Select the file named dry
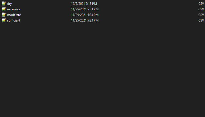Viewport: 205px width, 117px height. [x=10, y=4]
